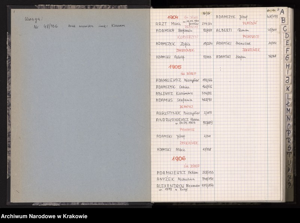Image resolution: width=300 pixels, height=223 pixels.
Task: Click the number 159/66
Action: tap(207, 80)
